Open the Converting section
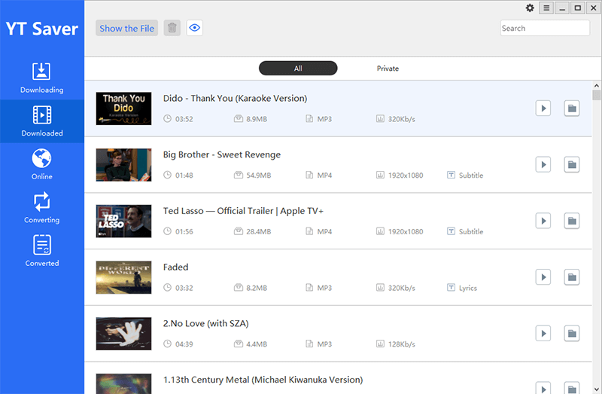 [42, 208]
